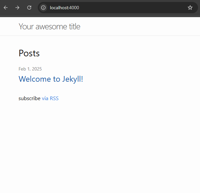
Task: Click the browser forward arrow
Action: coord(17,8)
